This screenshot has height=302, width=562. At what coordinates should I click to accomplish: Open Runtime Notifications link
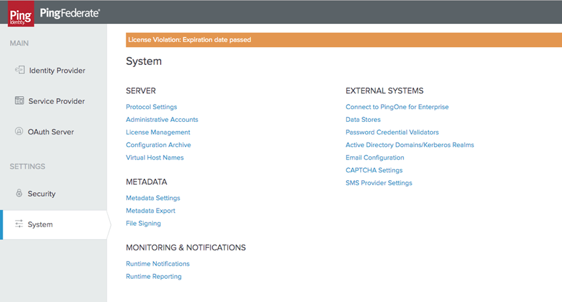click(x=158, y=264)
